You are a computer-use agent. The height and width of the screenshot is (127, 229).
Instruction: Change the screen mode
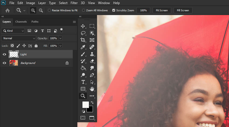pos(92,118)
